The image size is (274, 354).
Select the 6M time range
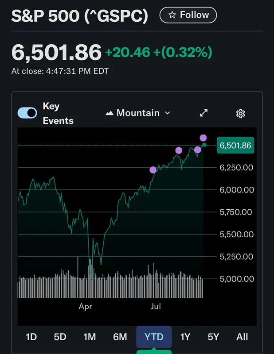120,337
